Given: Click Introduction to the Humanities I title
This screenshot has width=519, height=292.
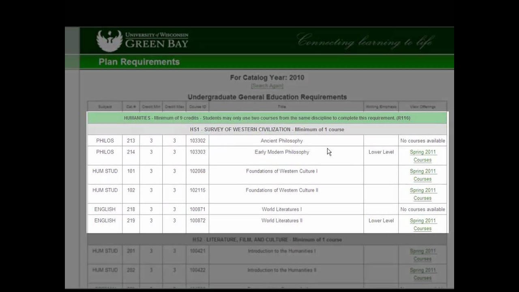Looking at the screenshot, I should pyautogui.click(x=282, y=251).
